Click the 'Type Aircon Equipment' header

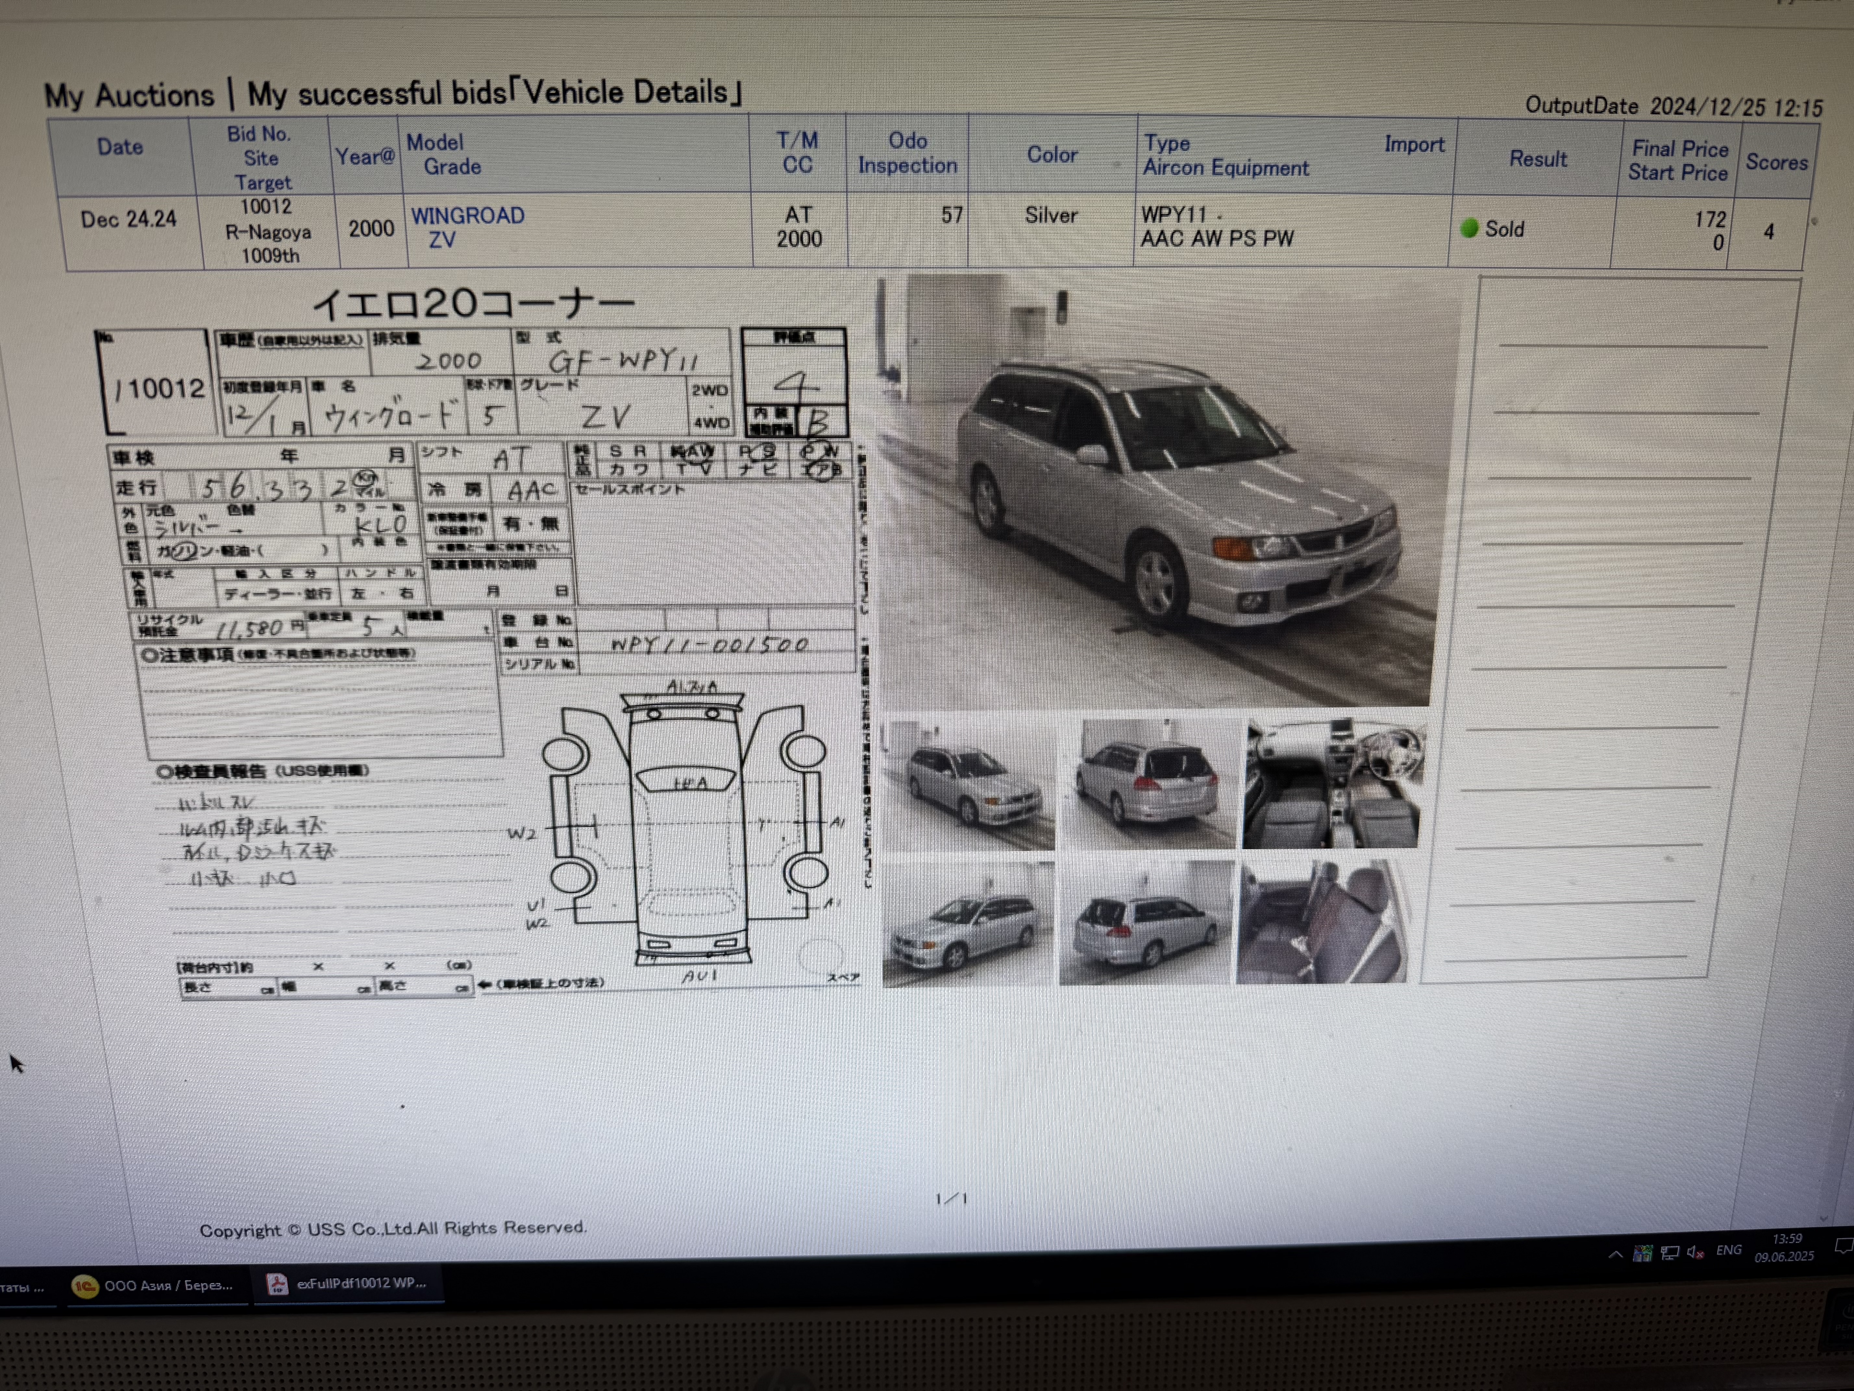(x=1225, y=156)
